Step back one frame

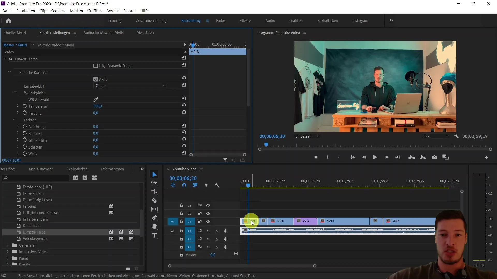tap(364, 157)
